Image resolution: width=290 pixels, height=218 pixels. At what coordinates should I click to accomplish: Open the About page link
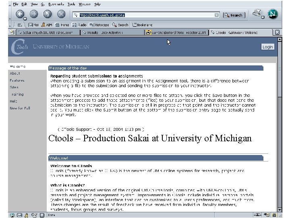click(15, 73)
